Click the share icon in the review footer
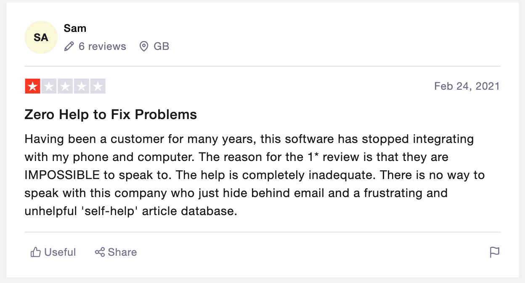This screenshot has width=525, height=283. [100, 252]
